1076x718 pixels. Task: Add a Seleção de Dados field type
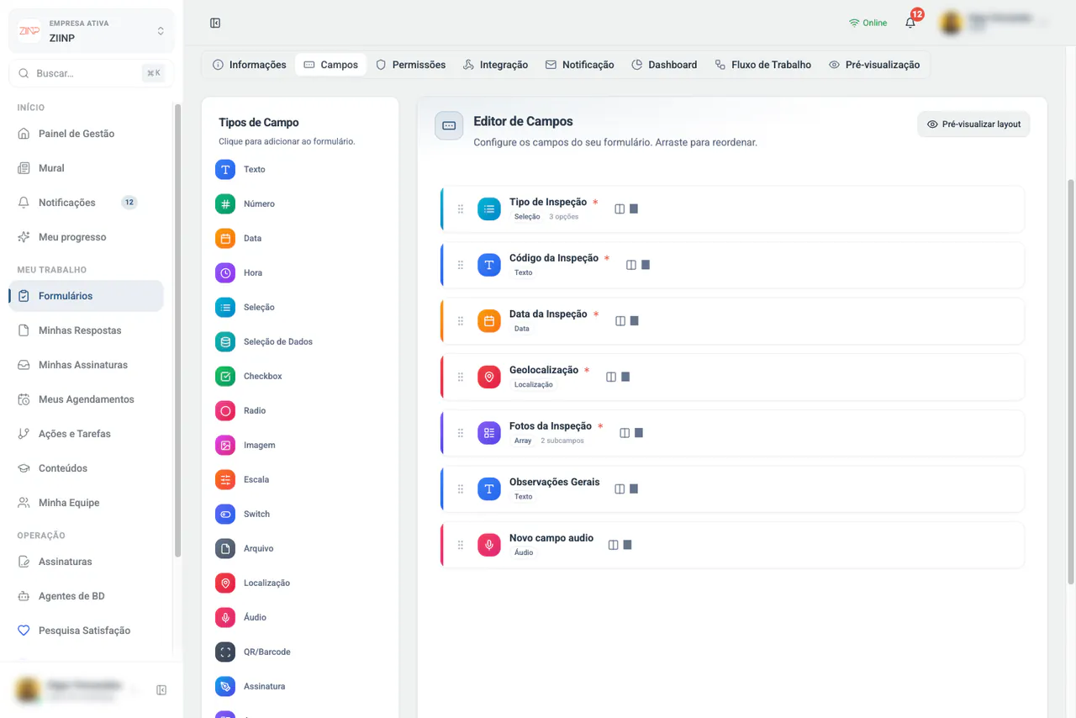[264, 341]
